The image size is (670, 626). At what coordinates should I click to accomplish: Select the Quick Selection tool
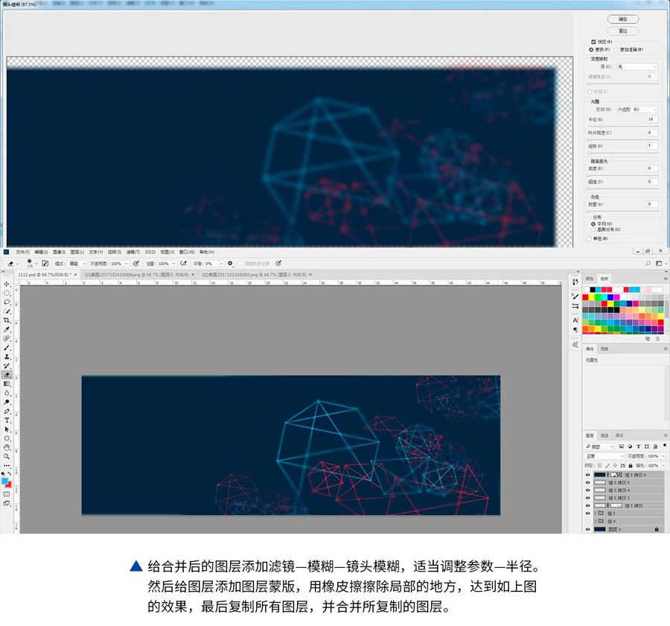(x=7, y=312)
